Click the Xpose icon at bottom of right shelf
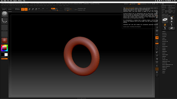 coord(157,75)
